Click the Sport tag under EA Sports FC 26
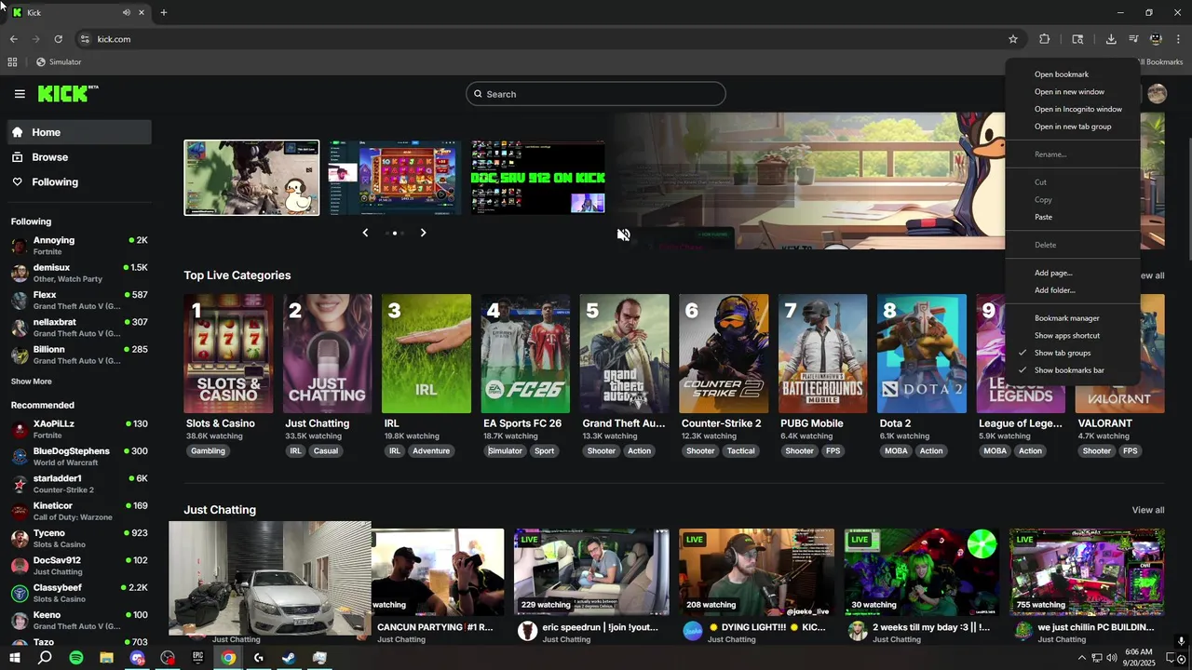The height and width of the screenshot is (670, 1192). [x=545, y=451]
